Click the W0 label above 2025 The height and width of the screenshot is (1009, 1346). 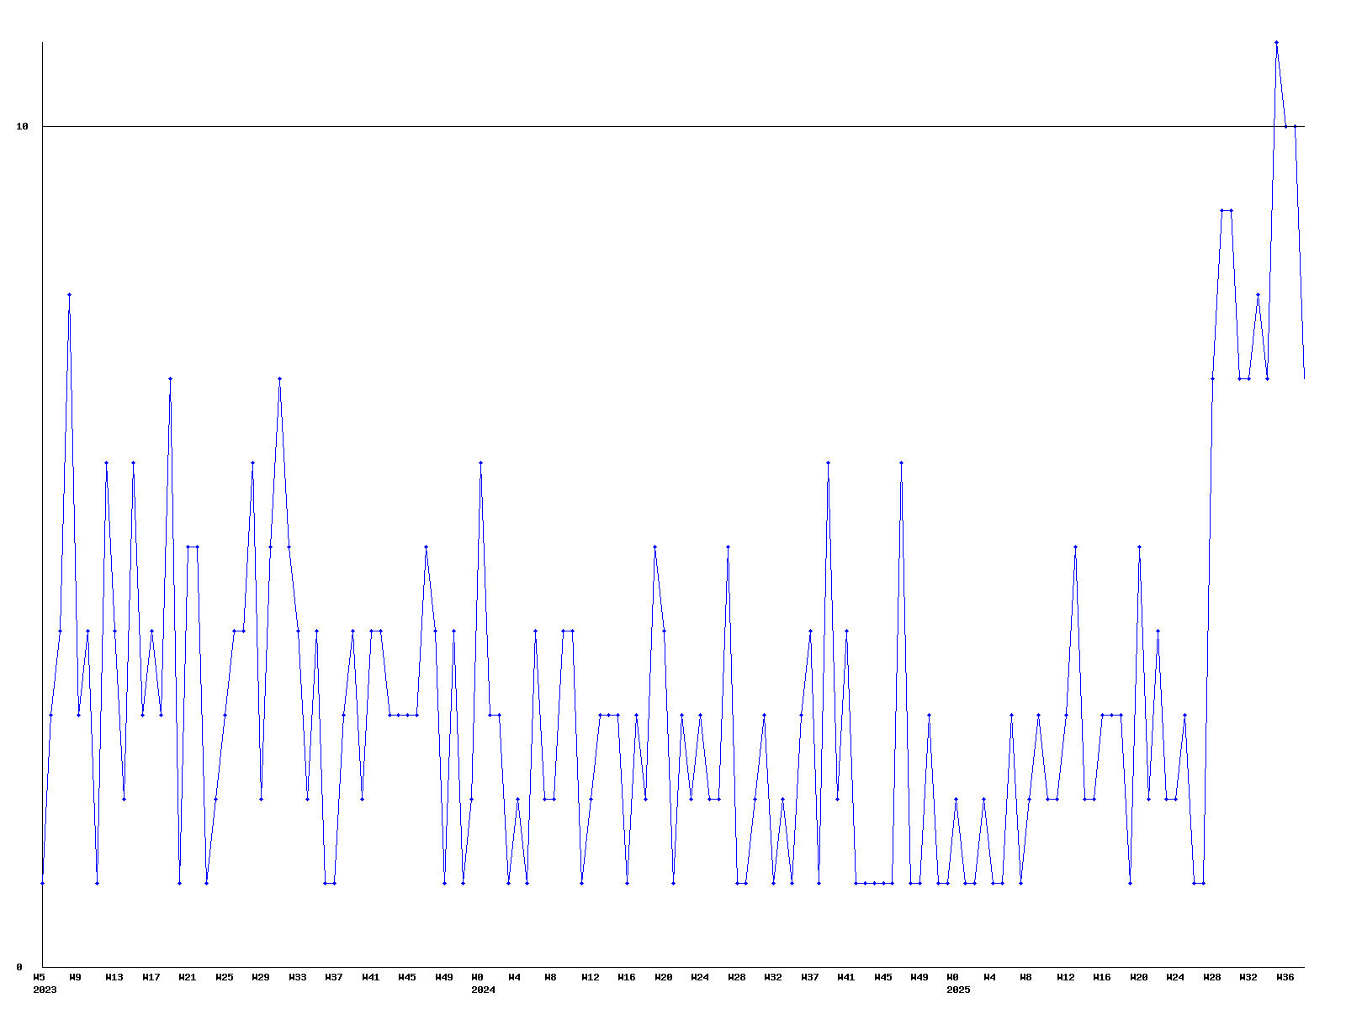click(952, 978)
